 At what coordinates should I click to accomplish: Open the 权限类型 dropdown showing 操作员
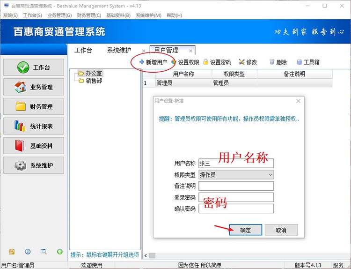(x=236, y=175)
